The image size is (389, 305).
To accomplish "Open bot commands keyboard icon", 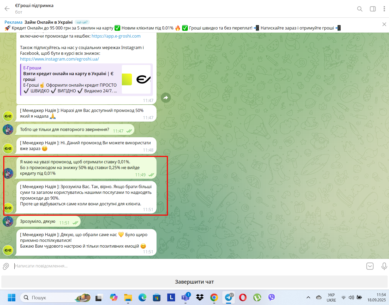I will (370, 266).
